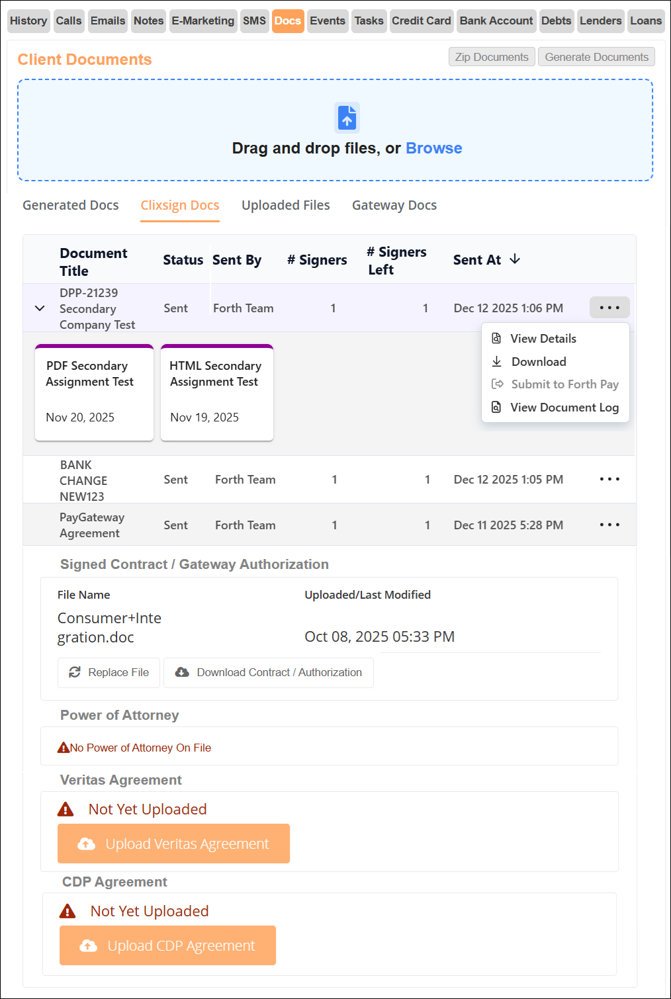Click the red warning icon under Veritas Agreement

click(x=67, y=808)
